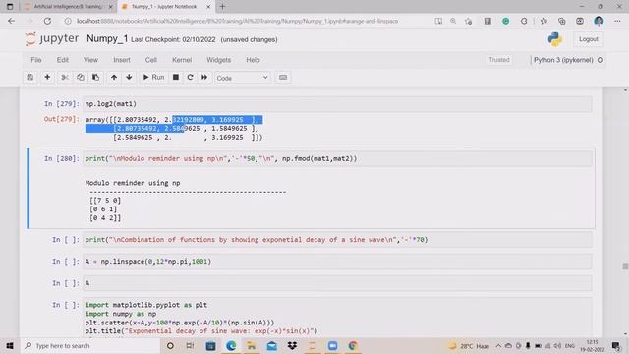The height and width of the screenshot is (354, 629).
Task: Show hidden system tray icons chevron
Action: pos(498,345)
